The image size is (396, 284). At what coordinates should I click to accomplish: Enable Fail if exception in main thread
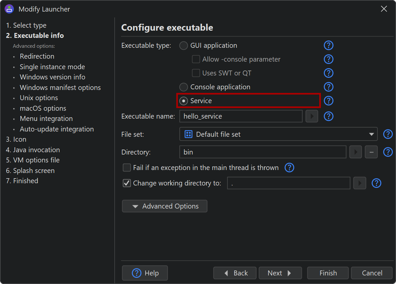pos(127,168)
